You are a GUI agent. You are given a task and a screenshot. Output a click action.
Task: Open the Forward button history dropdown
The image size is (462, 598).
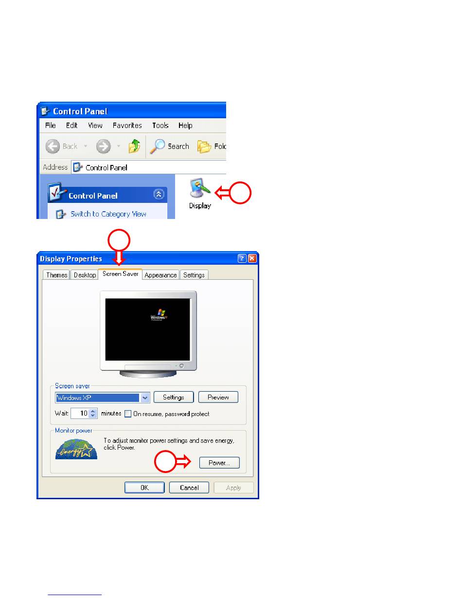(x=119, y=146)
